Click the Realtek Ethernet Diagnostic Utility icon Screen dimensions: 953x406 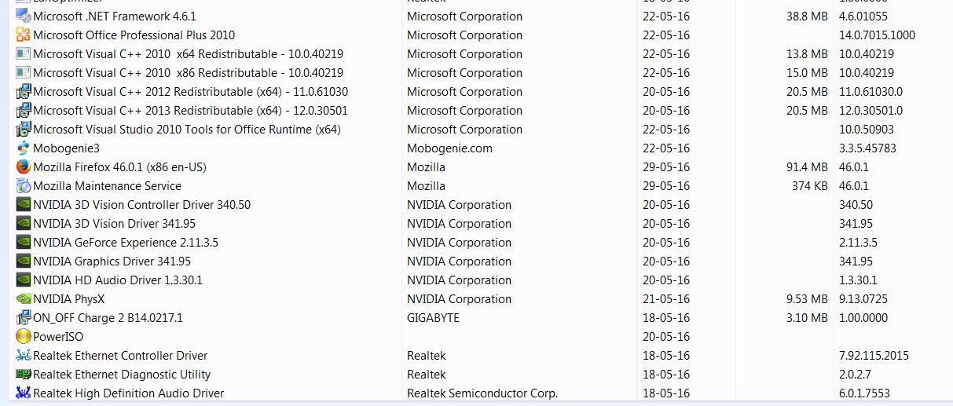pos(24,374)
